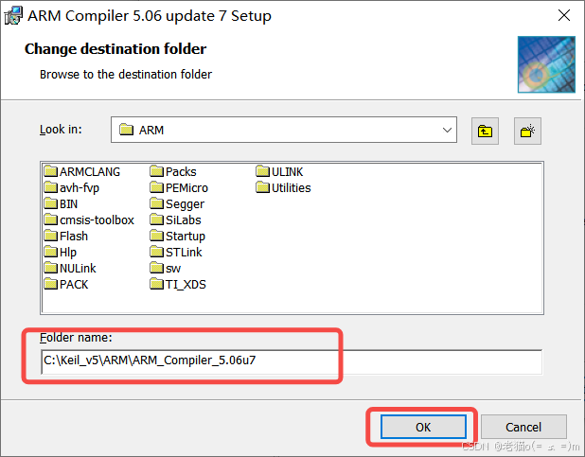Screen dimensions: 585x457
Task: Open the Look in dropdown
Action: point(284,130)
